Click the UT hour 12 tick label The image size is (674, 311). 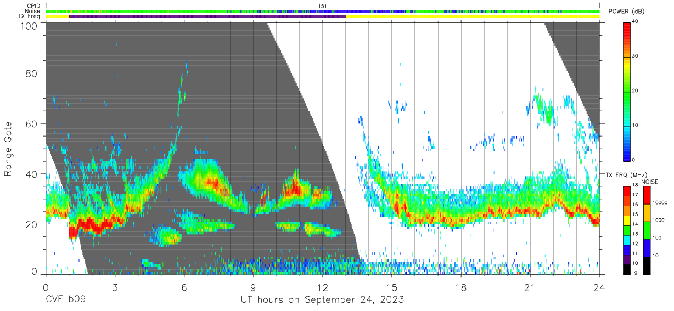[x=322, y=287]
